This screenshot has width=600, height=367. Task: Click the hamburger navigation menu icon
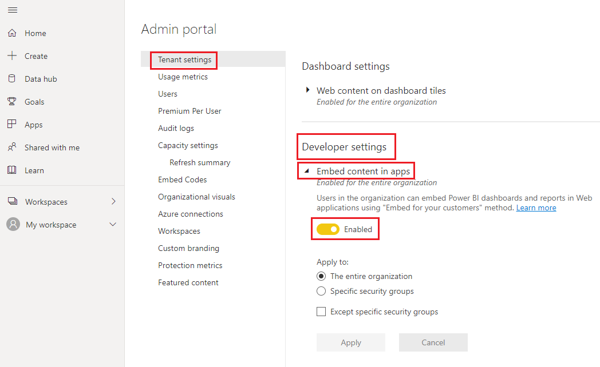[13, 10]
